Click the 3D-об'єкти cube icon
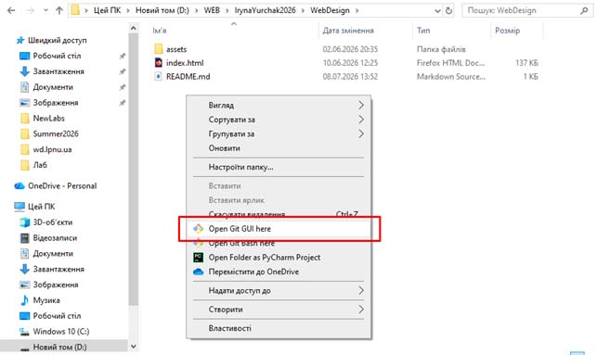This screenshot has height=355, width=597. coord(24,222)
